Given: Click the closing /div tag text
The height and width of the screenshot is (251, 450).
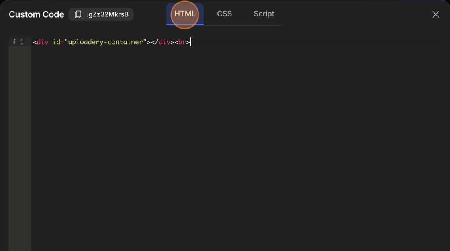Looking at the screenshot, I should pos(162,42).
